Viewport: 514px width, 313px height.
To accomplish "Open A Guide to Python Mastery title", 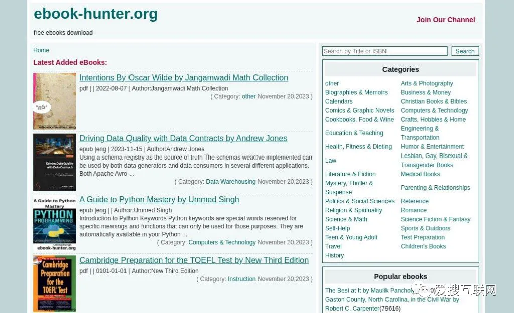I will pyautogui.click(x=159, y=200).
